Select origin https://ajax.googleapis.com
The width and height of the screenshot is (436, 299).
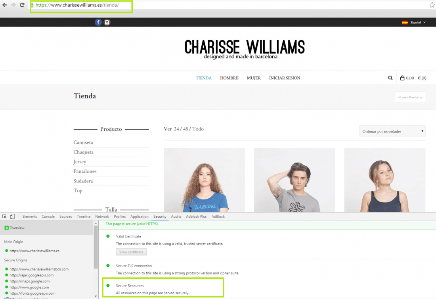(31, 275)
